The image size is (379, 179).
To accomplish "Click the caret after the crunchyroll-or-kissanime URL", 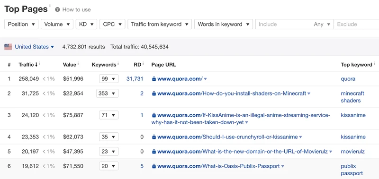I will pos(300,137).
